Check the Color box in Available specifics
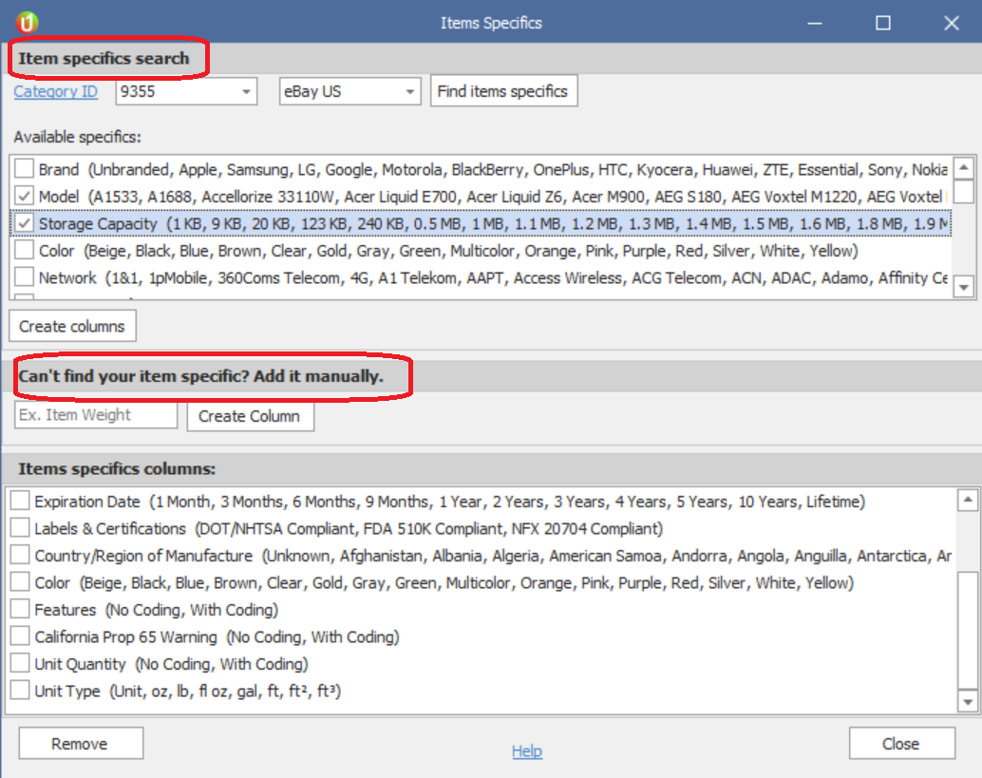Image resolution: width=982 pixels, height=778 pixels. [x=24, y=250]
